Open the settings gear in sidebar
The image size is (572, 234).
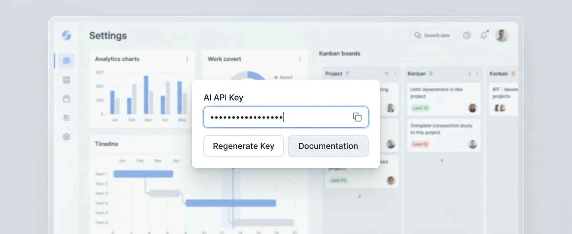(66, 137)
